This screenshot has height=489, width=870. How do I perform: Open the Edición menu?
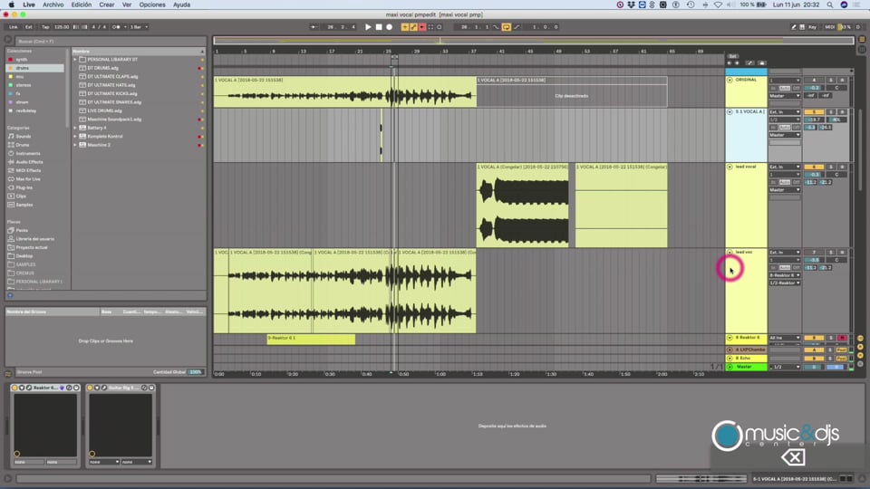(81, 5)
